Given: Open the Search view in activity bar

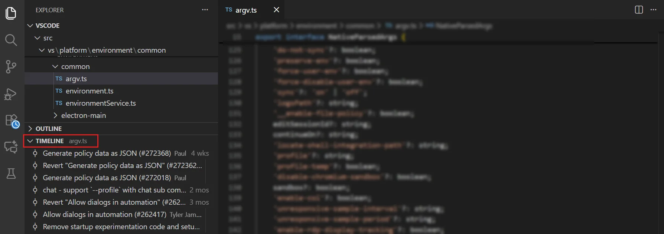Looking at the screenshot, I should 11,40.
